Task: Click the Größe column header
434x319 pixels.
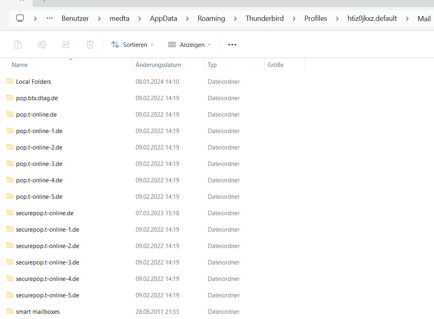Action: point(276,65)
